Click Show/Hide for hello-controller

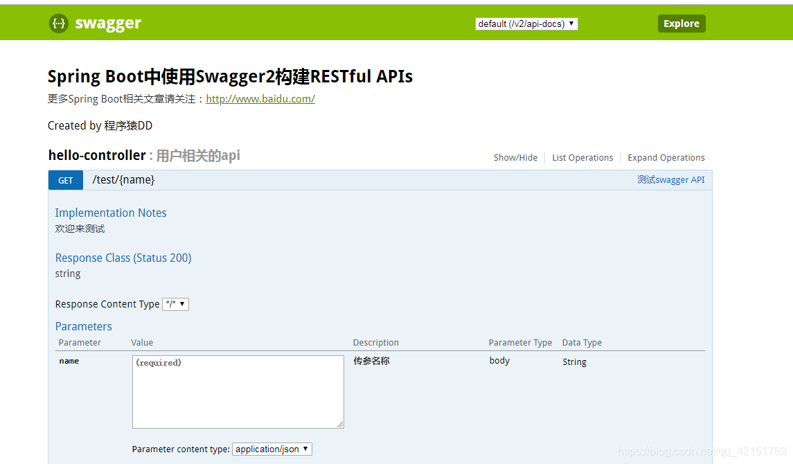click(515, 157)
